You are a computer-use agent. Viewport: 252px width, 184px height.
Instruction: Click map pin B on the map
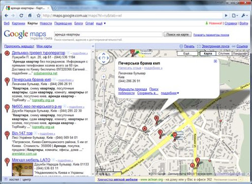tap(157, 120)
